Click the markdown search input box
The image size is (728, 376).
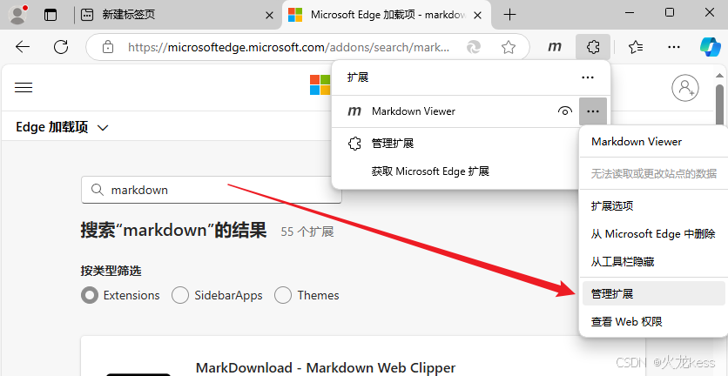click(x=212, y=190)
